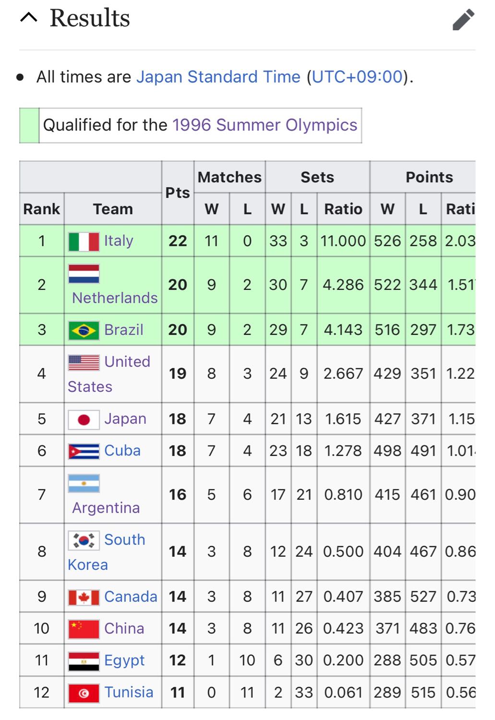Open the Japan Standard Time link

click(x=218, y=77)
